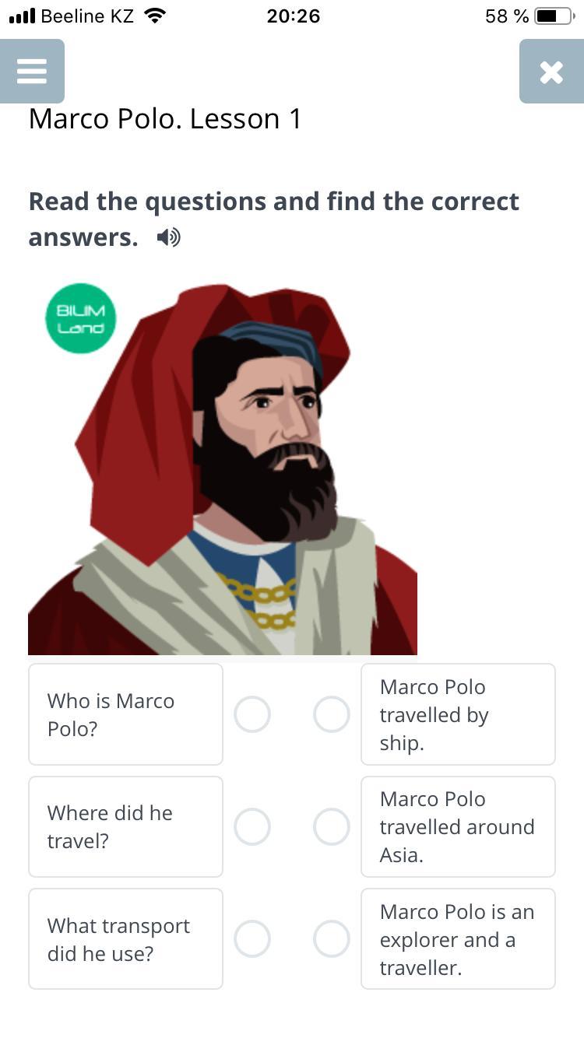Viewport: 584px width, 1038px height.
Task: Select the radio next to 'What transport did he use?'
Action: [x=252, y=938]
